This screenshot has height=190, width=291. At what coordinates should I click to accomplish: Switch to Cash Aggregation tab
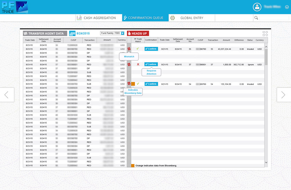96,18
